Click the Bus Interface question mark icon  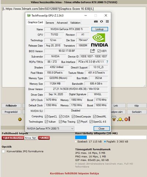pyautogui.click(x=107, y=62)
